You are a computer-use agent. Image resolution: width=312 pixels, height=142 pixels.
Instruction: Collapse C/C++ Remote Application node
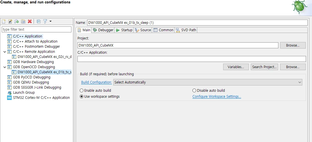[x=5, y=52]
